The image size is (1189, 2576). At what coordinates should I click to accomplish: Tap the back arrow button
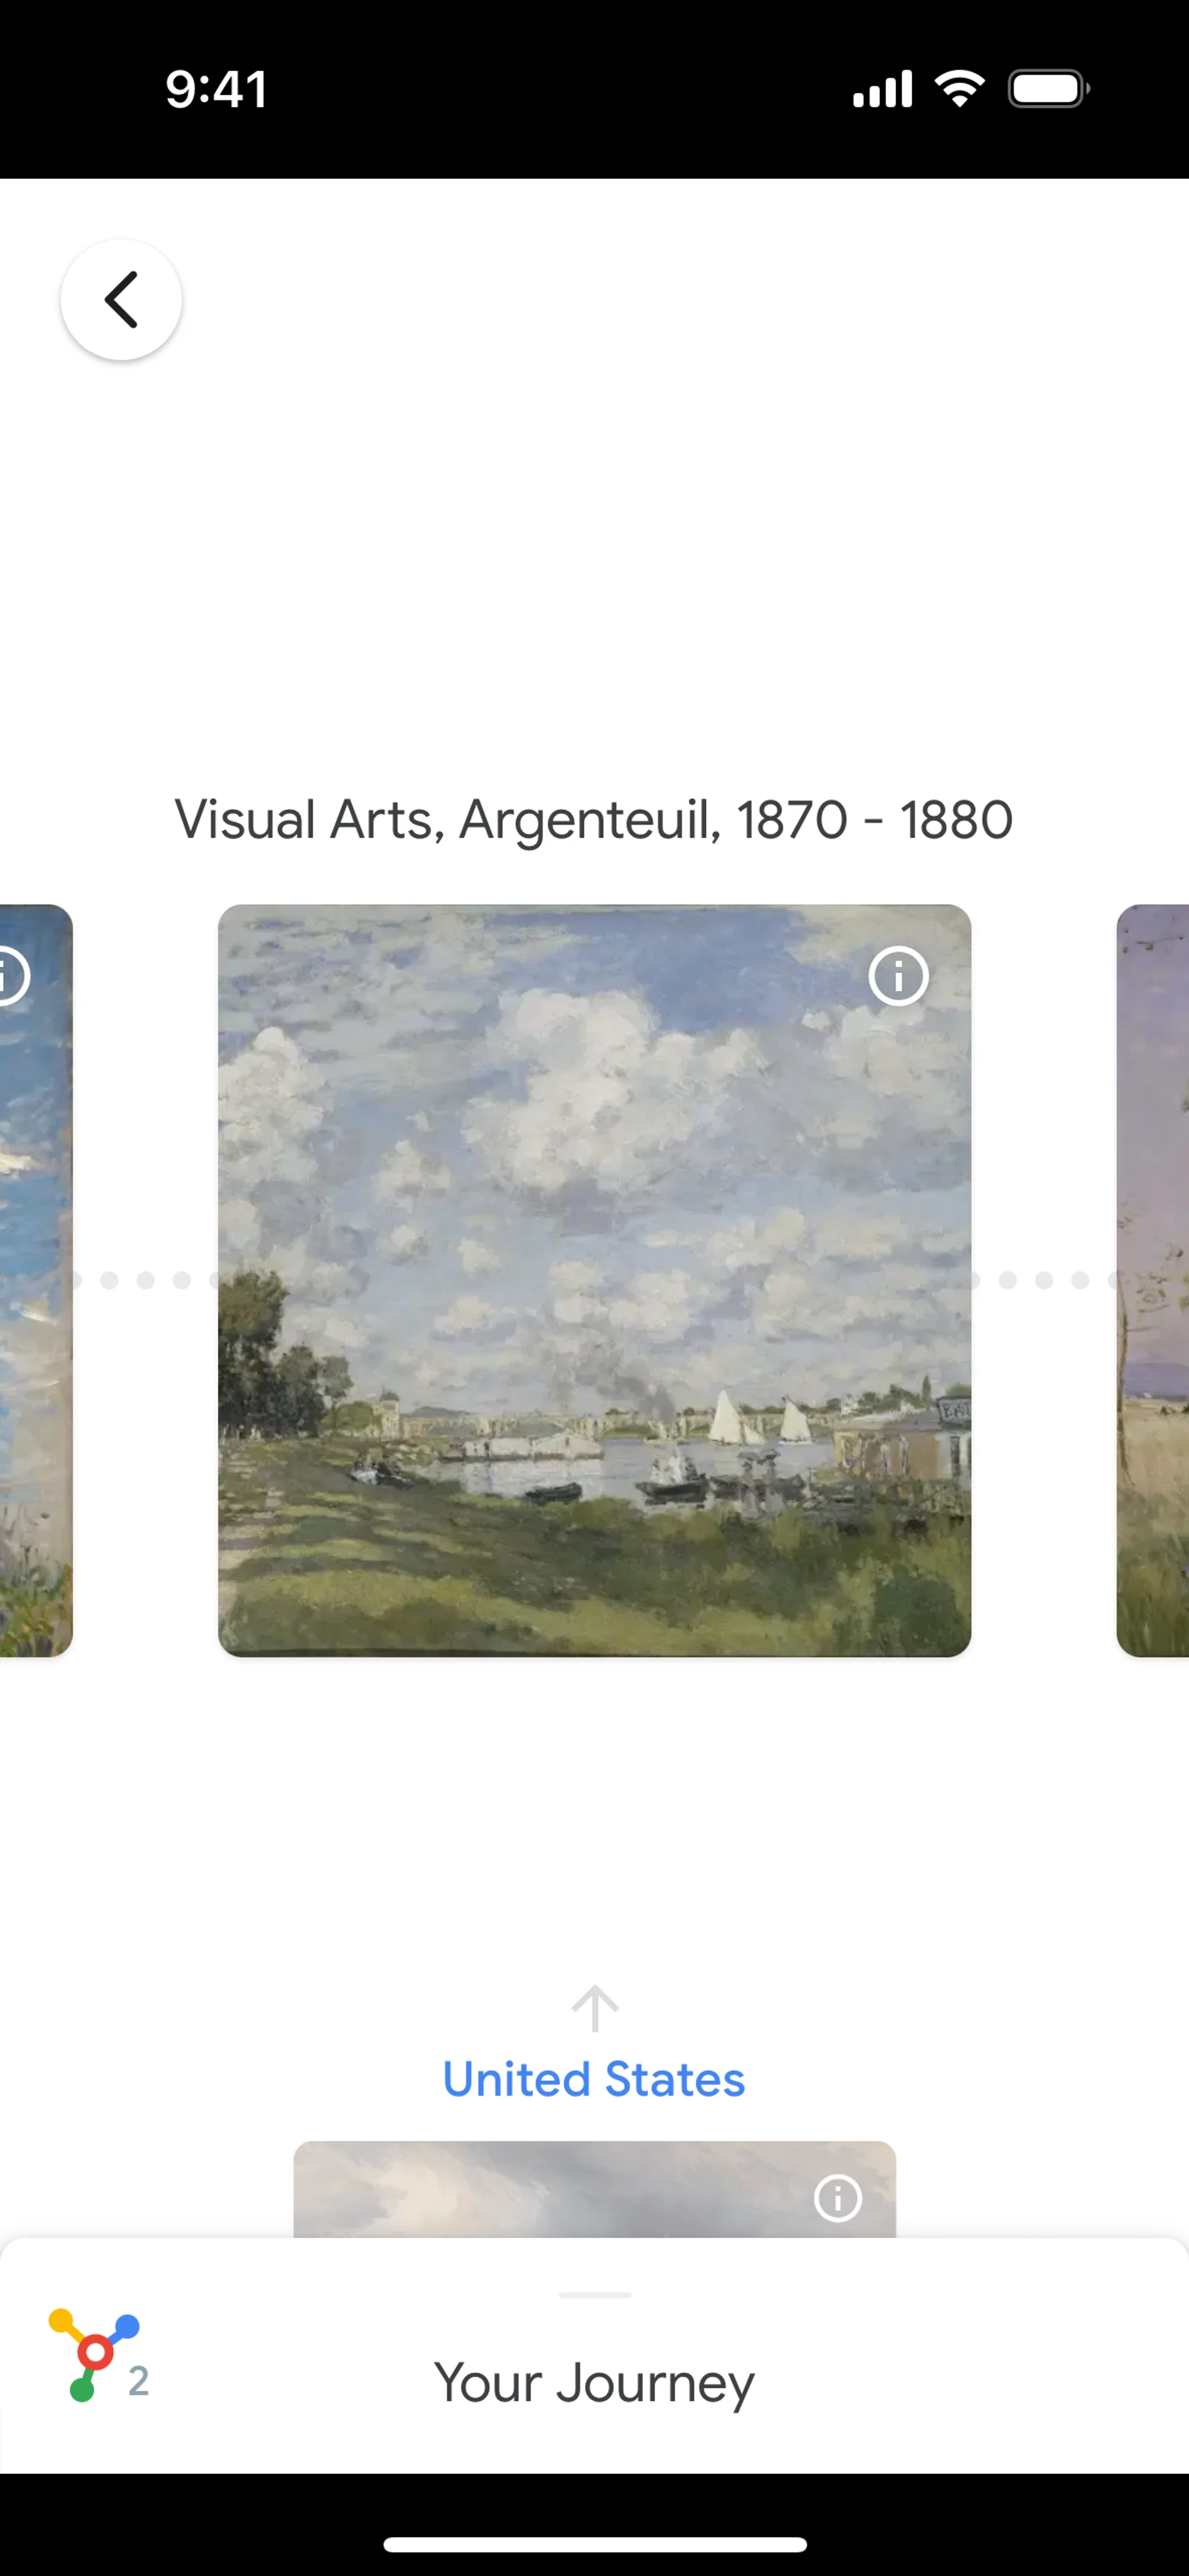point(121,300)
